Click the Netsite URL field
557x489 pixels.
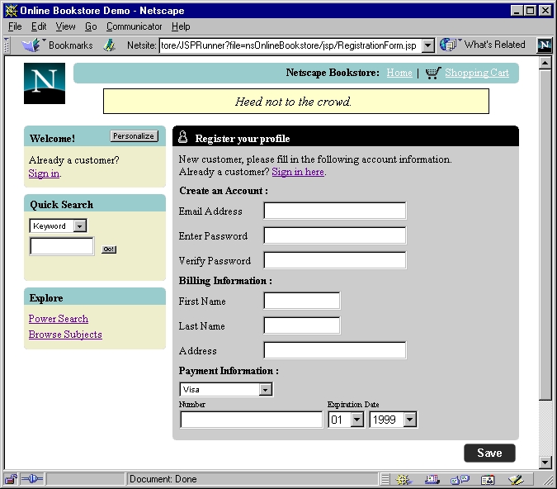pyautogui.click(x=290, y=45)
